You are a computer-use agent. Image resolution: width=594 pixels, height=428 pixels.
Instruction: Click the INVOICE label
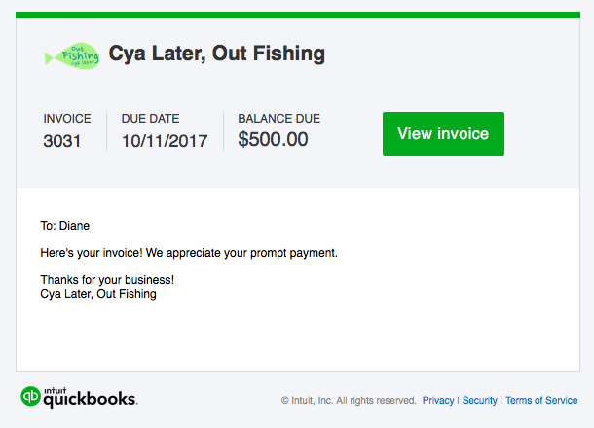pos(66,119)
